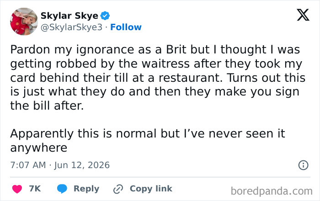The height and width of the screenshot is (201, 320).
Task: Click the chain link icon
Action: (118, 189)
